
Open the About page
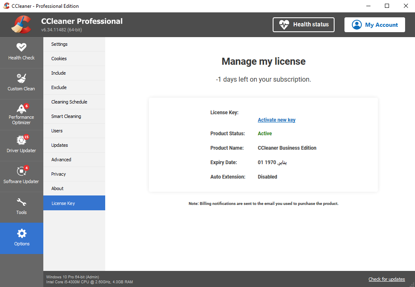coord(74,188)
